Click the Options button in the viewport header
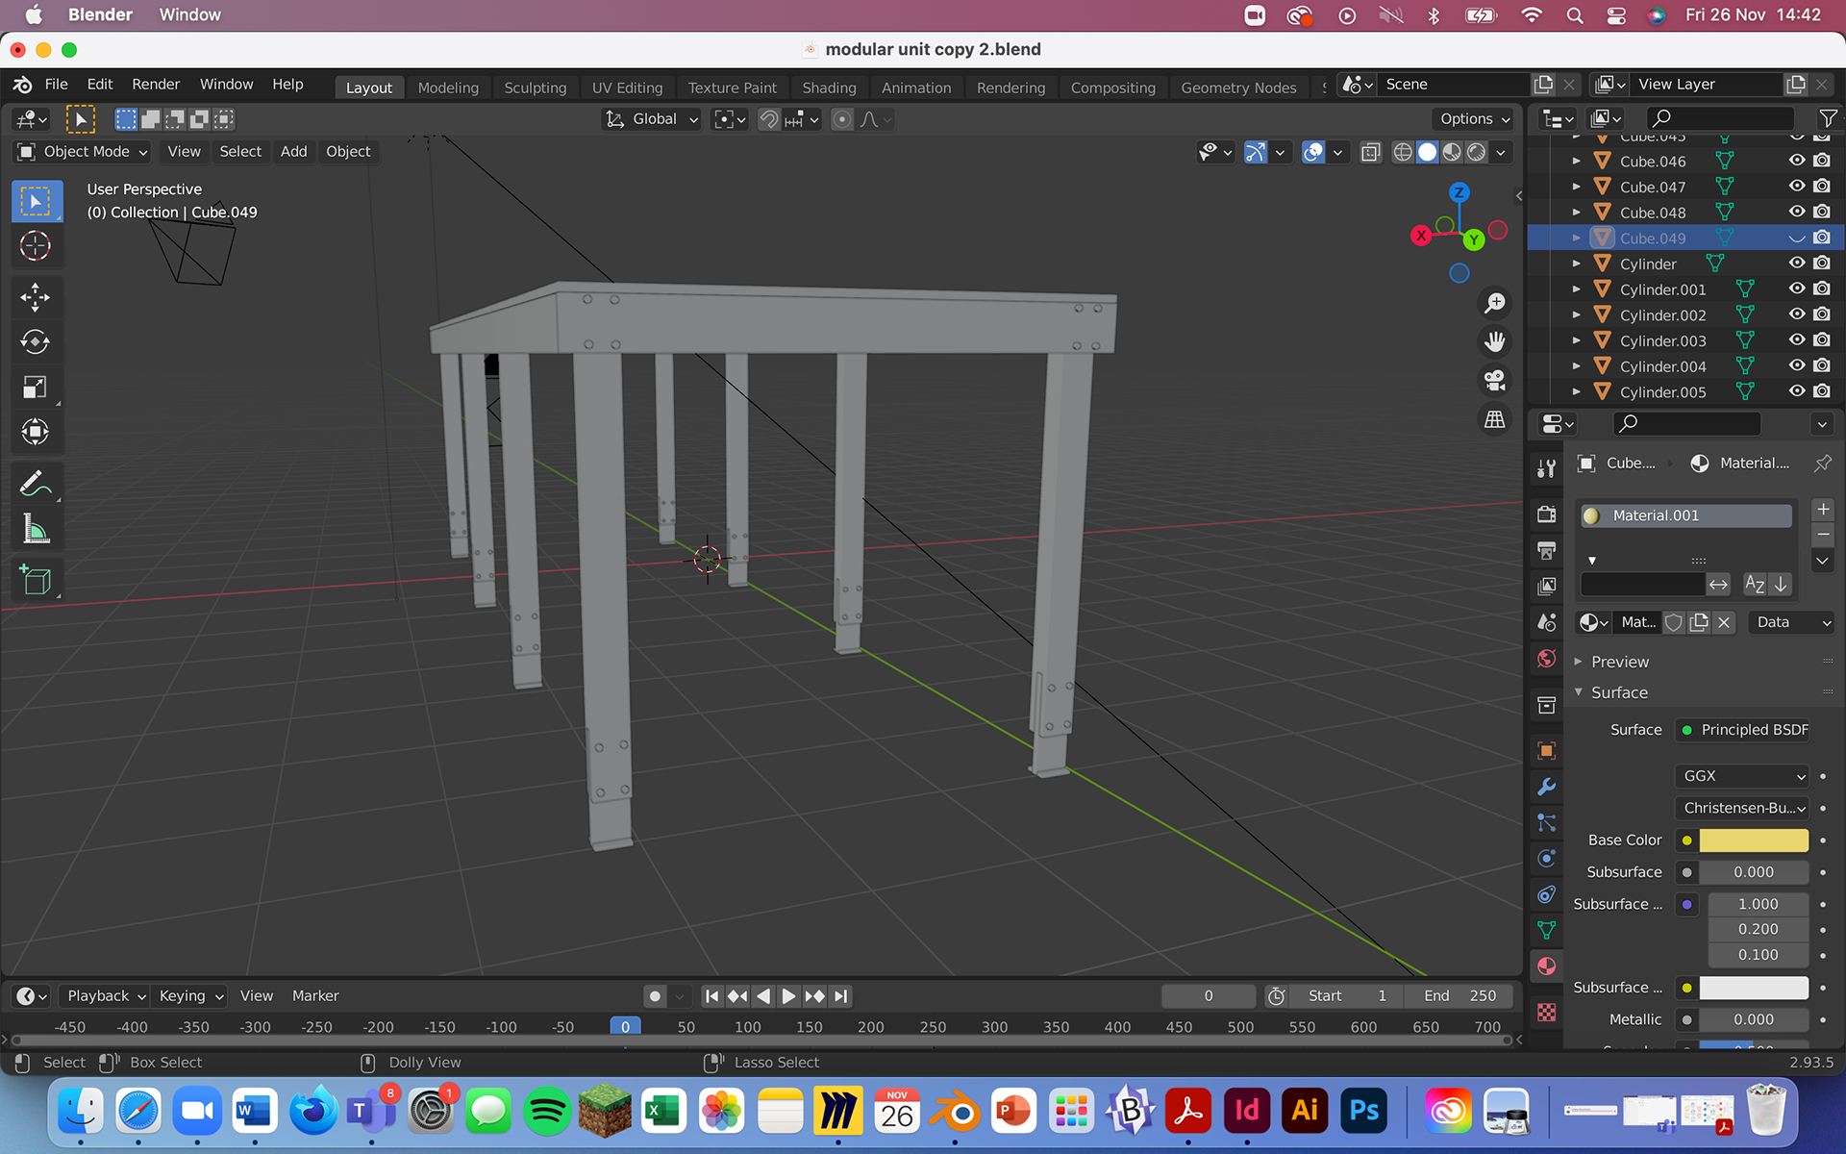Screen dimensions: 1846x1154 coord(1474,119)
